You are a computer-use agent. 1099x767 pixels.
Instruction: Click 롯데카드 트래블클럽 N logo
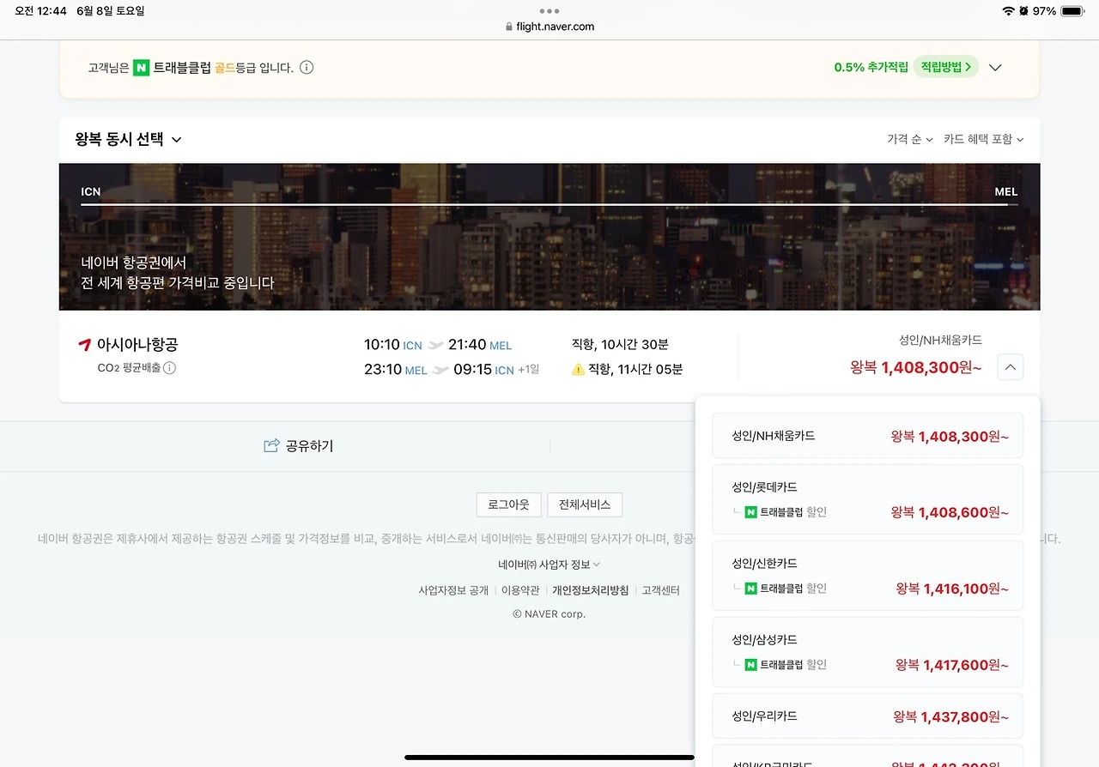click(750, 512)
